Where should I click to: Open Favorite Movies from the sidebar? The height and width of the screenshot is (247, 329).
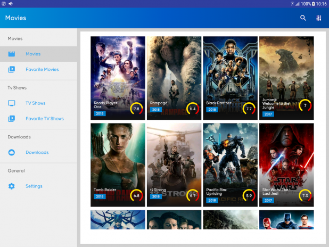39,69
